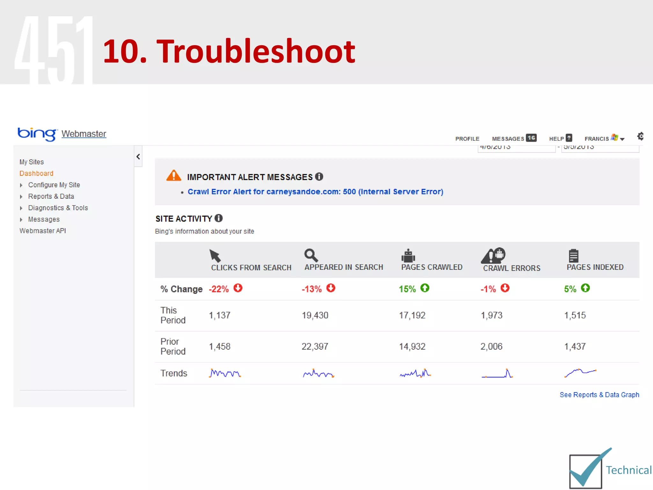Image resolution: width=653 pixels, height=490 pixels.
Task: Click the end date field 5/5/2013
Action: pos(600,149)
